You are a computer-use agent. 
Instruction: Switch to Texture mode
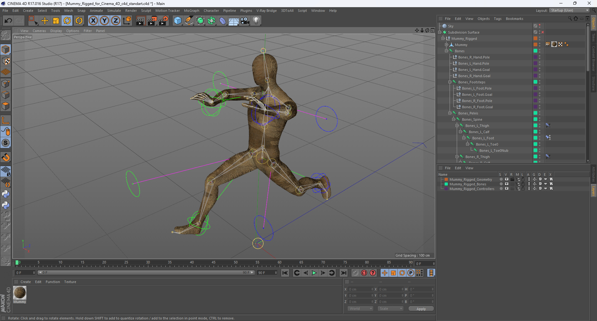[6, 61]
